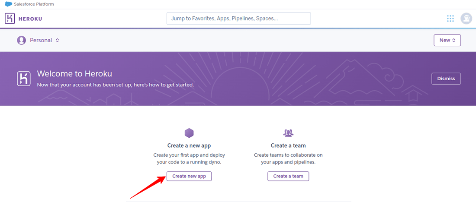The height and width of the screenshot is (218, 476).
Task: Dismiss the Welcome to Heroku banner
Action: tap(446, 79)
